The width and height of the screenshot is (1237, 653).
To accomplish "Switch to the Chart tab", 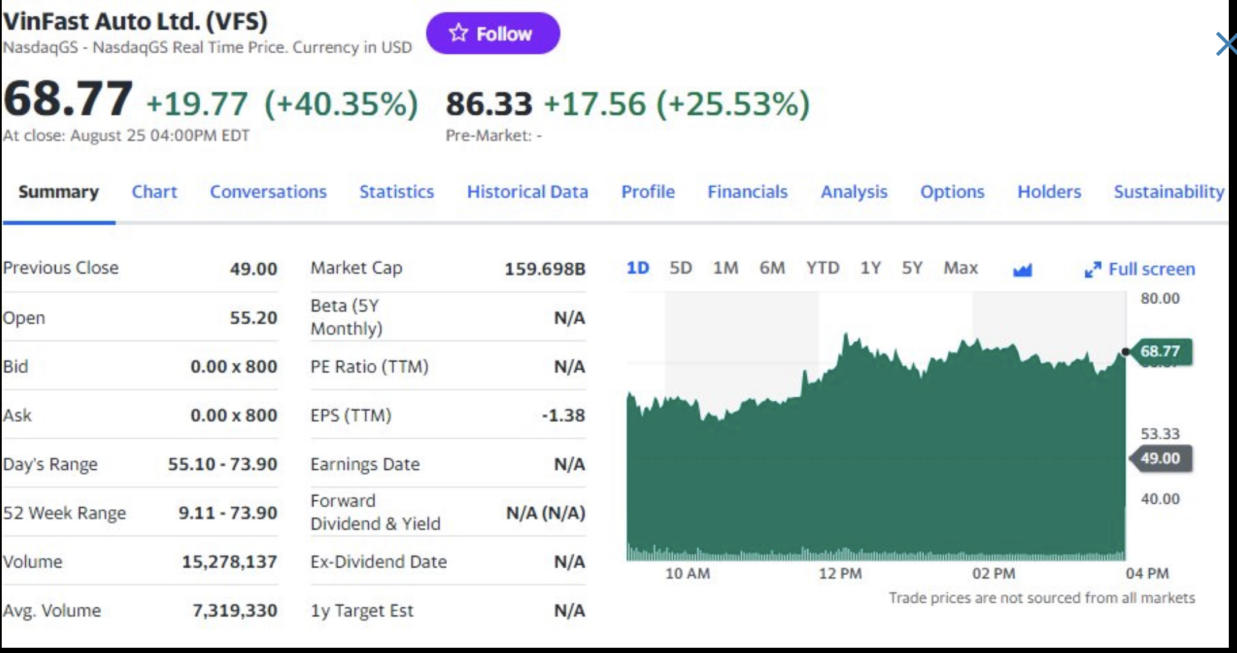I will pyautogui.click(x=154, y=192).
